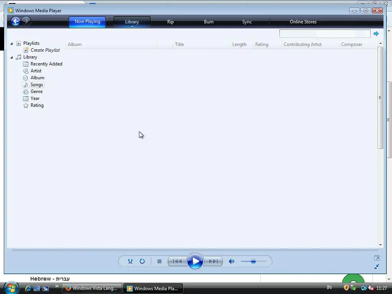Open the Year view
This screenshot has width=392, height=294.
point(35,98)
